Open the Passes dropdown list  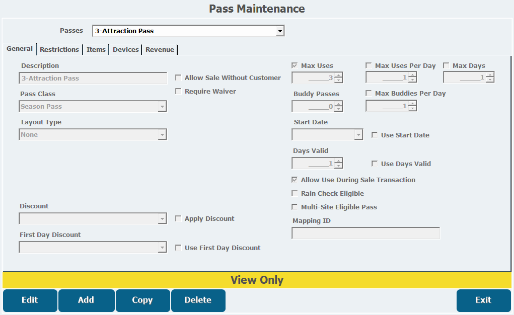coord(280,31)
